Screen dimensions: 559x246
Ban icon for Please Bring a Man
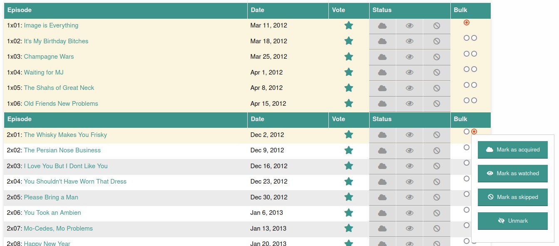pyautogui.click(x=437, y=197)
